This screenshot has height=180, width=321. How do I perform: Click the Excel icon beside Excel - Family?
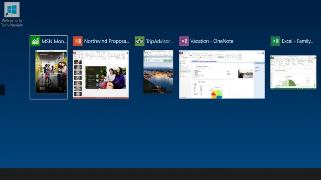(275, 41)
